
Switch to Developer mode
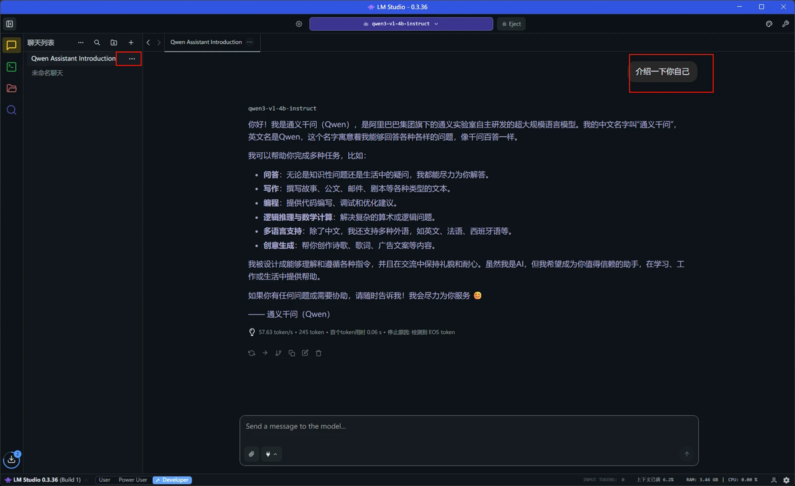coord(172,480)
